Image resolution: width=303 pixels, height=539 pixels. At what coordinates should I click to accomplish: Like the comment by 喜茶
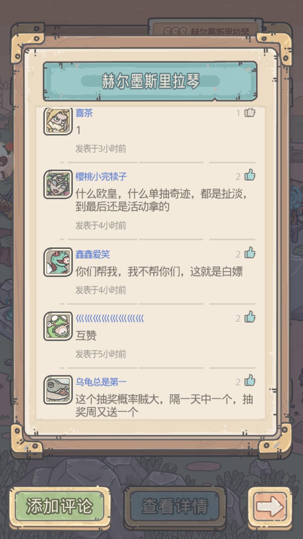pyautogui.click(x=249, y=112)
